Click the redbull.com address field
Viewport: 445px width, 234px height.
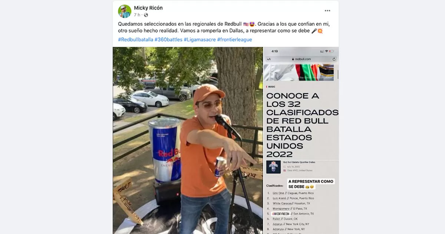point(301,59)
